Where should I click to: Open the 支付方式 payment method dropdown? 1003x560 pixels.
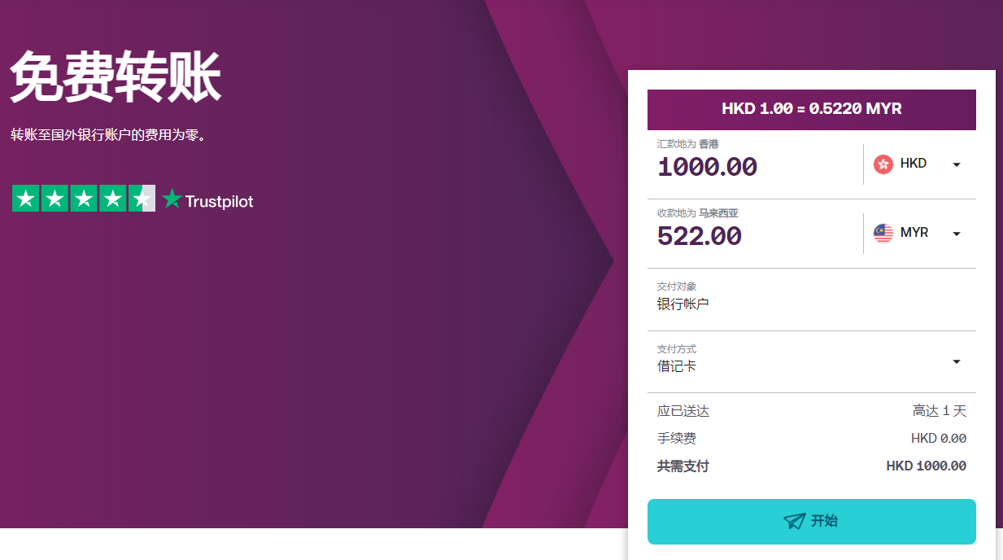[957, 361]
